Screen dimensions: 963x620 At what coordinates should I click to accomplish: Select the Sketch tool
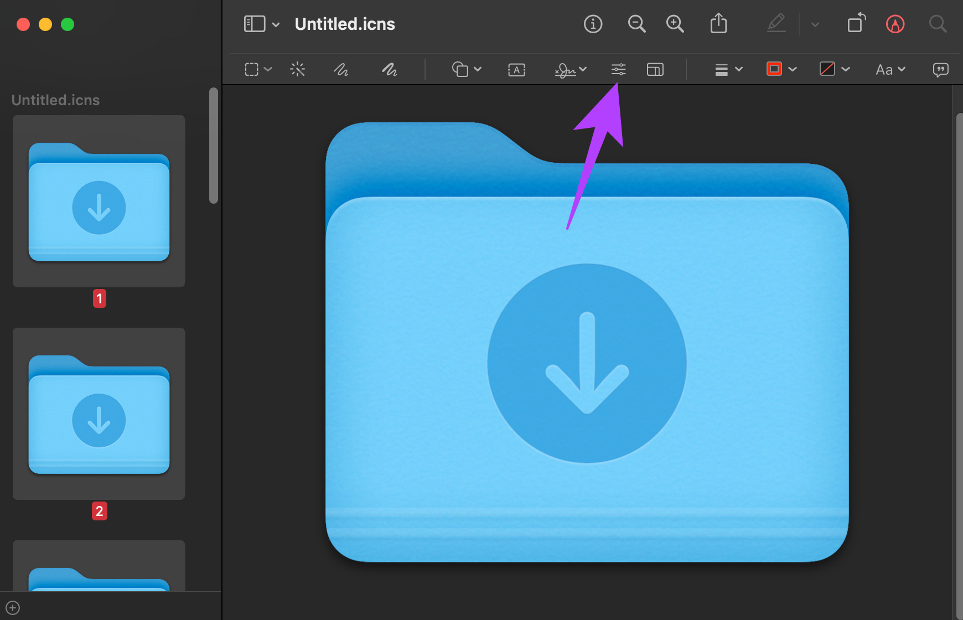click(341, 69)
